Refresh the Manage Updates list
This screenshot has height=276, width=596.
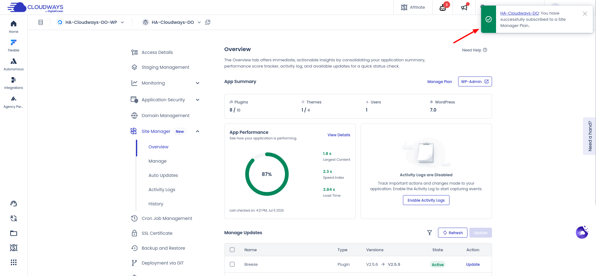coord(453,233)
